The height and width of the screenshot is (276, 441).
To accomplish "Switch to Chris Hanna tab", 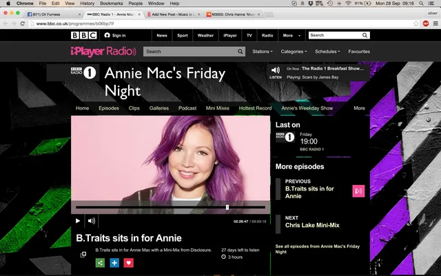I will click(x=233, y=14).
